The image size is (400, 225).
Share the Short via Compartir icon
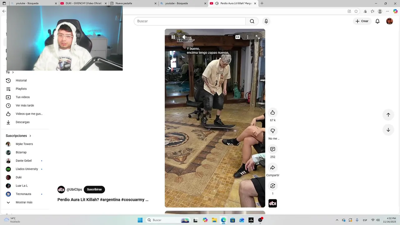click(272, 167)
